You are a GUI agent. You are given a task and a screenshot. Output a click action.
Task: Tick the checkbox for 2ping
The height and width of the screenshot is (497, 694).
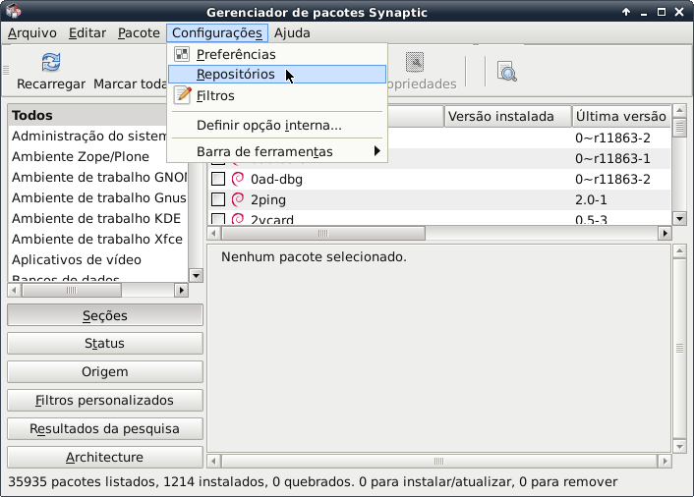point(218,199)
